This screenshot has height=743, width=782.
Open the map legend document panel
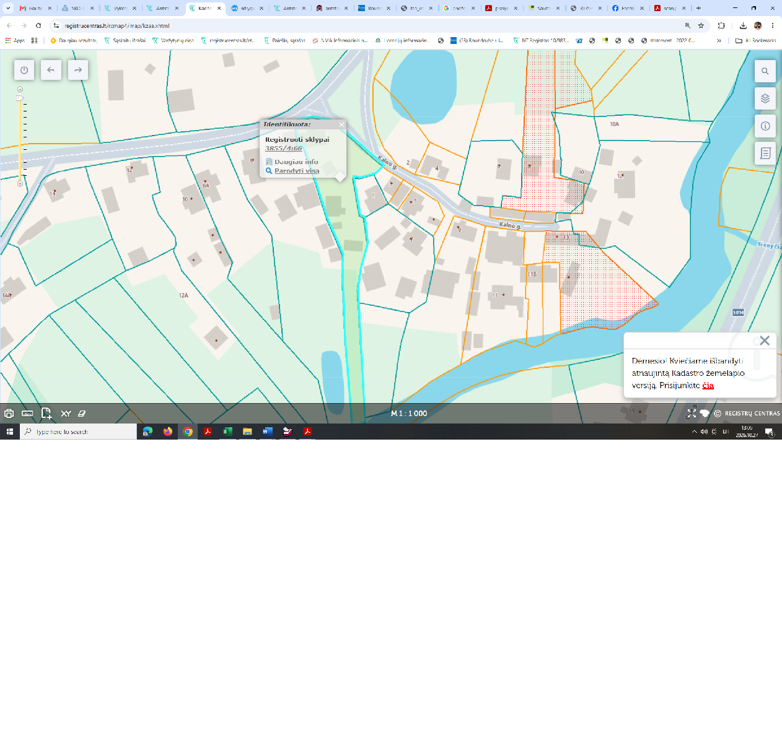[765, 153]
